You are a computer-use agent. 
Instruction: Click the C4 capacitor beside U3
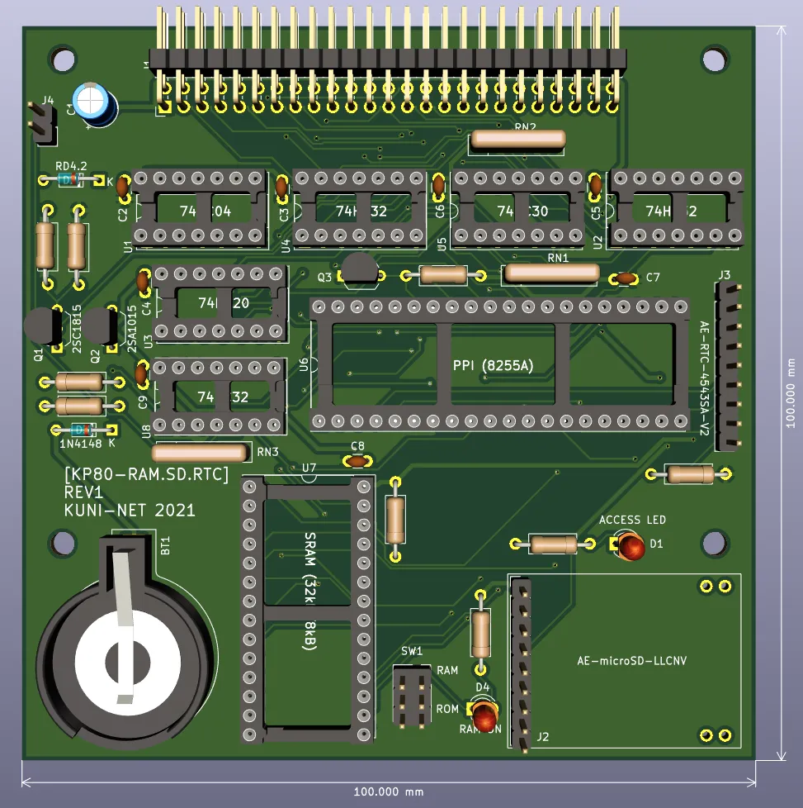pyautogui.click(x=144, y=283)
